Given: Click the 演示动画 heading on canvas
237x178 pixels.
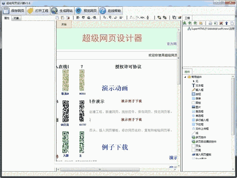Looking at the screenshot, I should 115,88.
